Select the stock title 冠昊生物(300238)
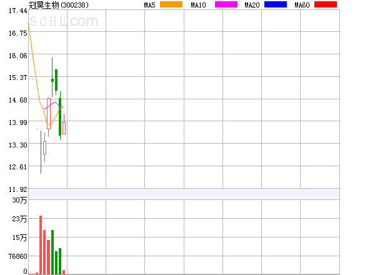Screen dimensions: 375x275 pos(59,5)
